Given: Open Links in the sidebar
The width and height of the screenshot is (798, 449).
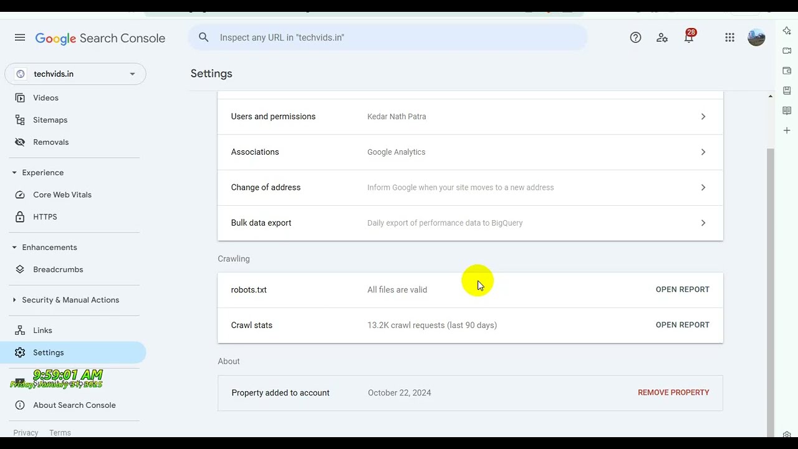Looking at the screenshot, I should click(42, 331).
